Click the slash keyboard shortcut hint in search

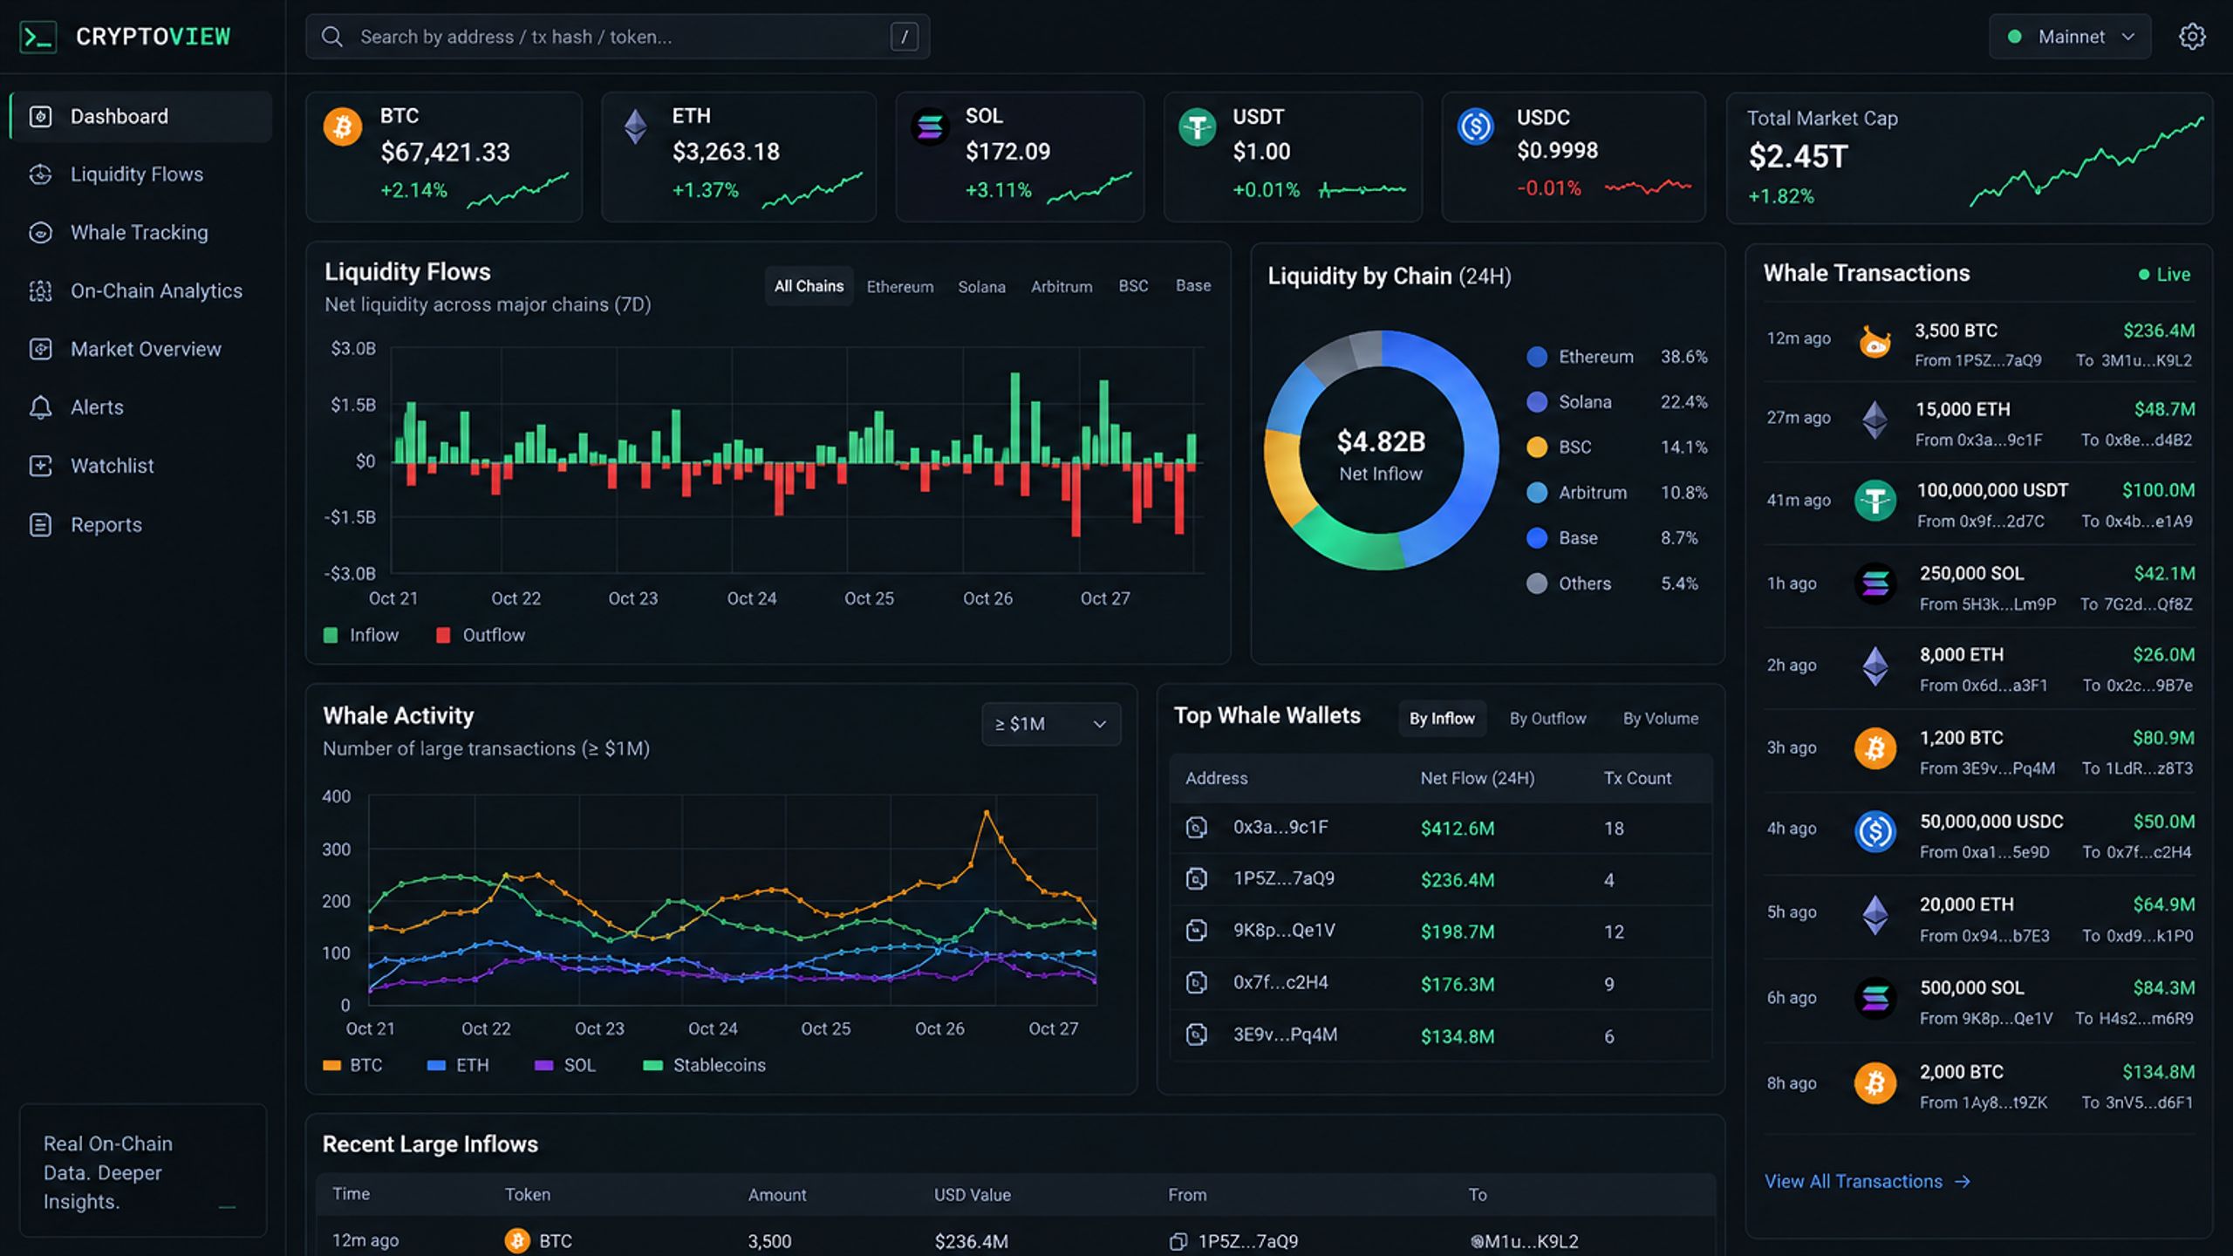click(905, 37)
